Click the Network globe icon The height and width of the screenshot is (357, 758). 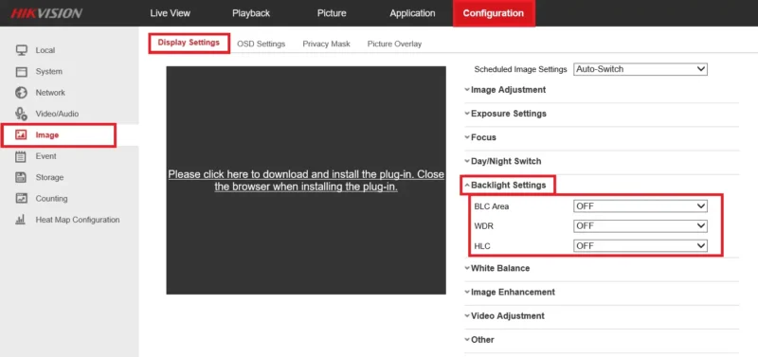(x=21, y=92)
